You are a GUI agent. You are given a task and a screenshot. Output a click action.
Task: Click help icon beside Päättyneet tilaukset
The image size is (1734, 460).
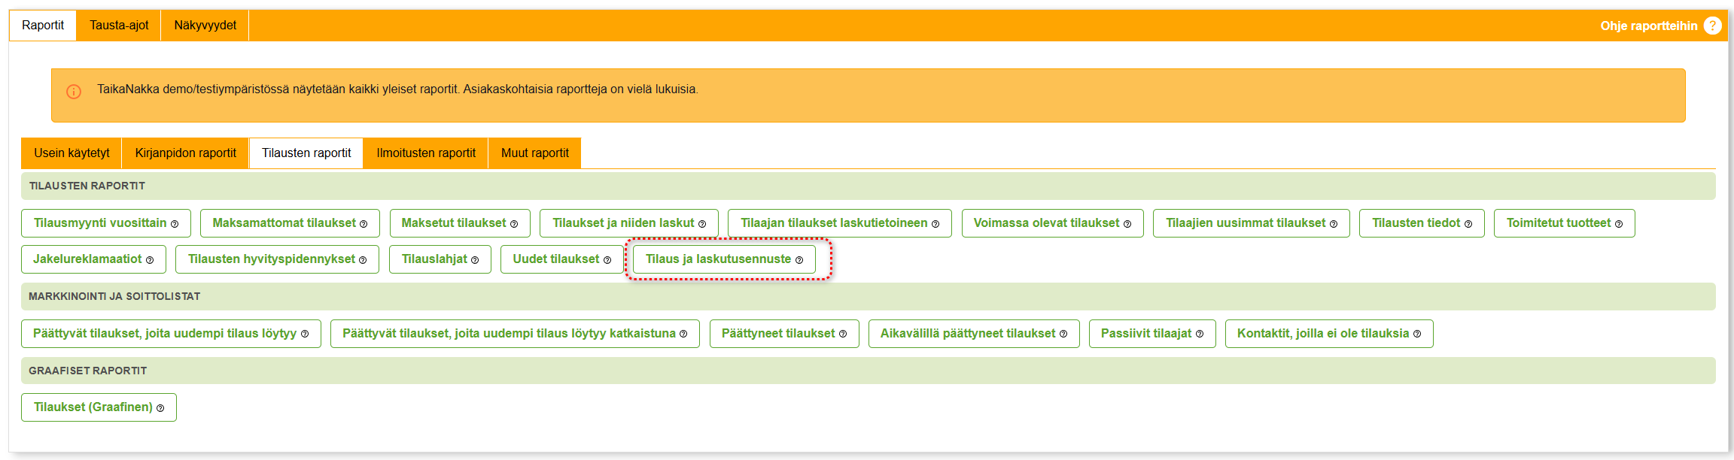(x=843, y=334)
